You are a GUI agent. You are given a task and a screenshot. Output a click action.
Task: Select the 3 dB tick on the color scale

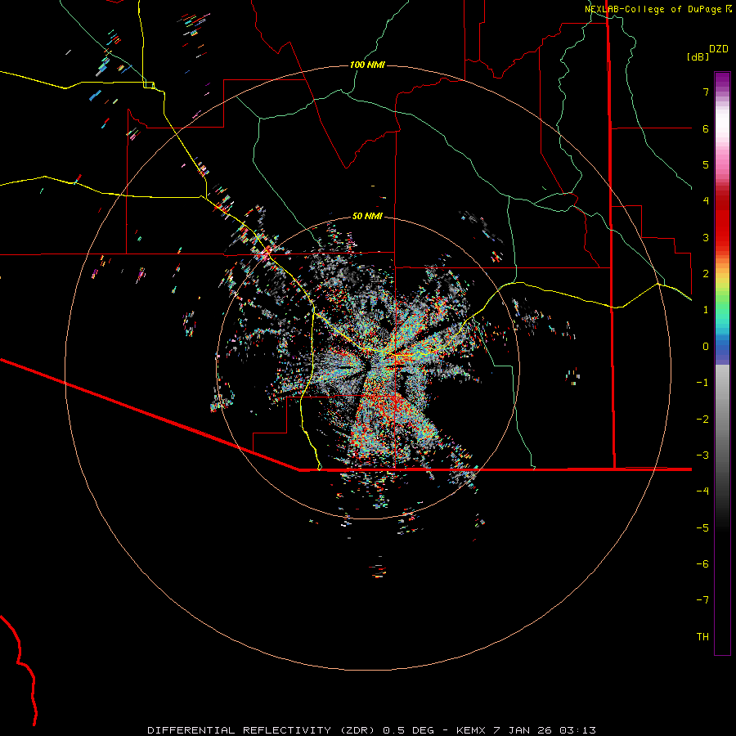[x=706, y=237]
